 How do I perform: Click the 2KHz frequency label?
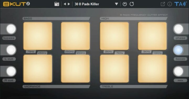[x=108, y=52]
